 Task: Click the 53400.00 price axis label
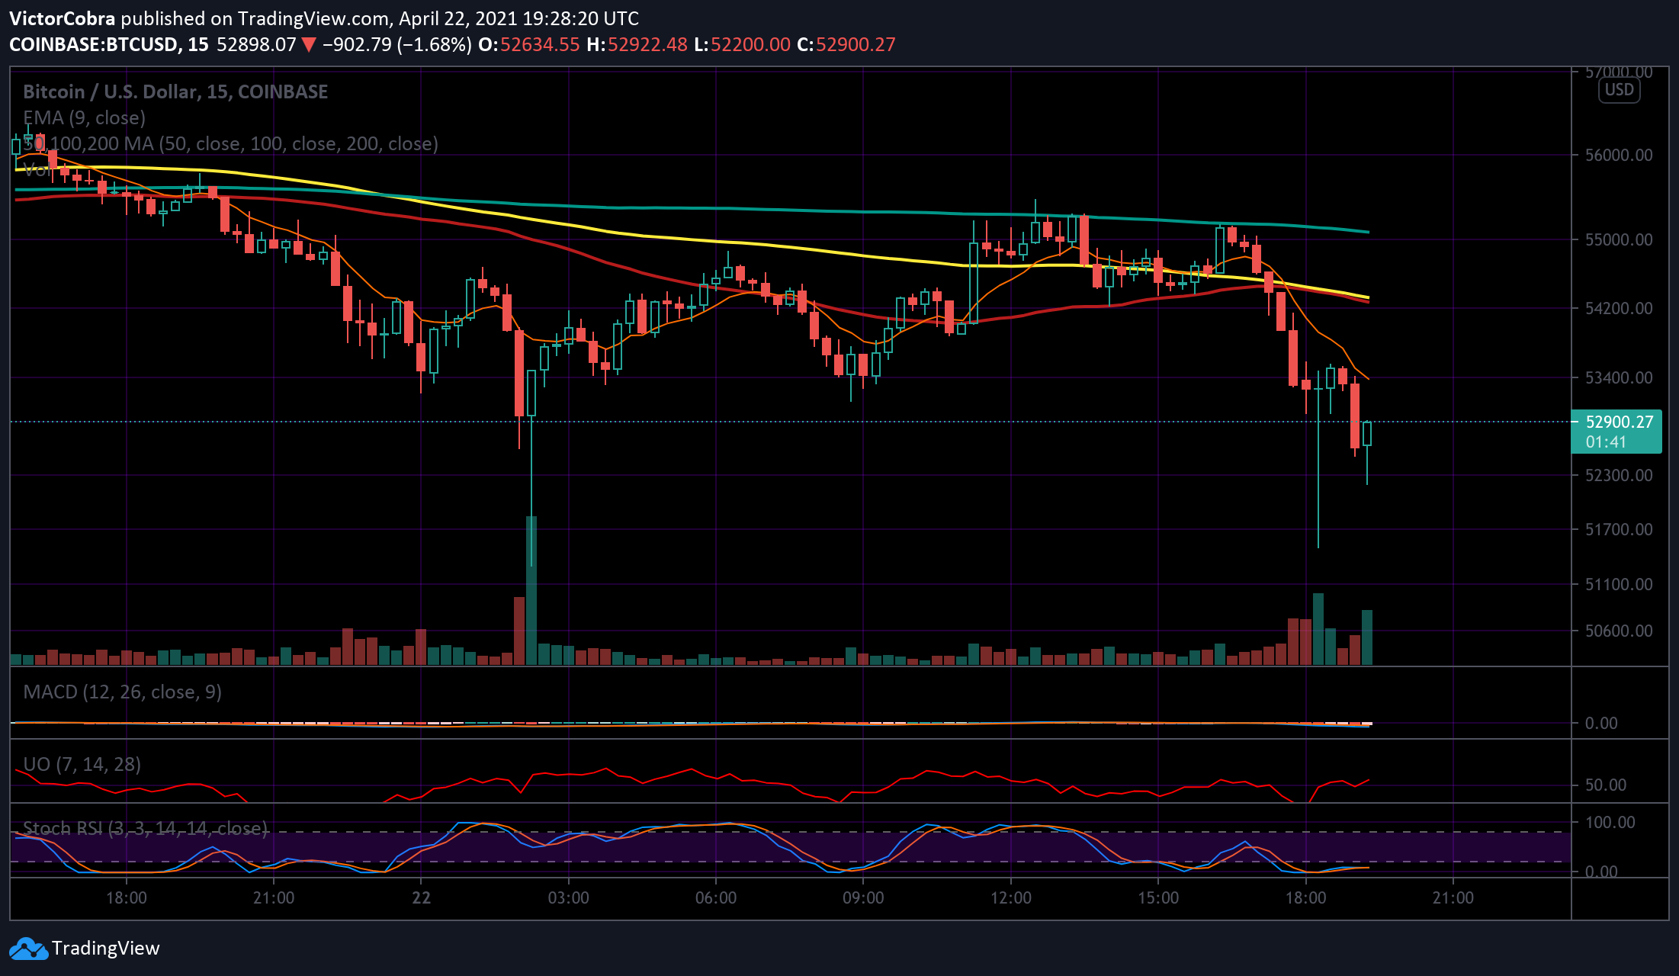(1619, 377)
